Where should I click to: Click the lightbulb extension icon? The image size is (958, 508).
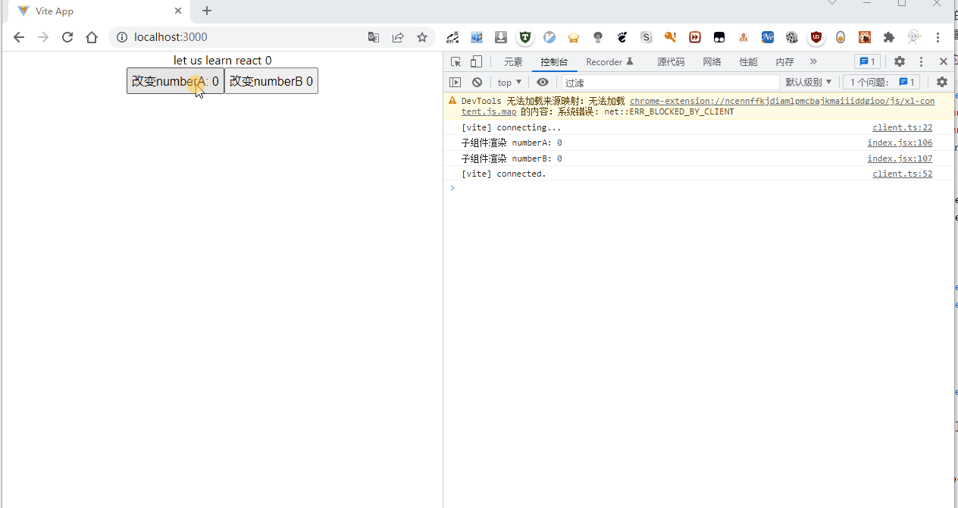tap(598, 37)
